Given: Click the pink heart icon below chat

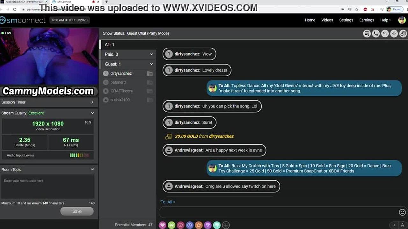Looking at the screenshot, I should pyautogui.click(x=163, y=225).
